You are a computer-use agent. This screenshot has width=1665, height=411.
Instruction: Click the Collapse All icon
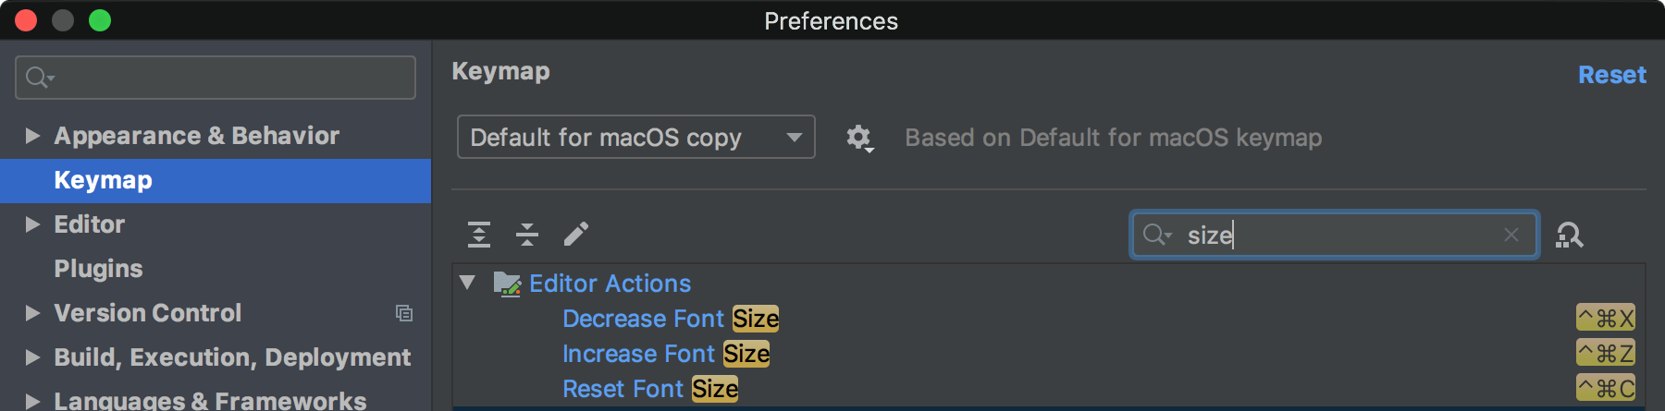coord(527,235)
